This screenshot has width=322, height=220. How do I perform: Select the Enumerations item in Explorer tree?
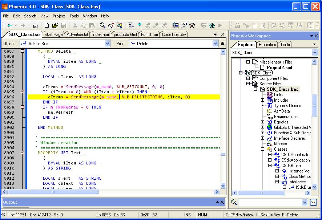pyautogui.click(x=286, y=117)
